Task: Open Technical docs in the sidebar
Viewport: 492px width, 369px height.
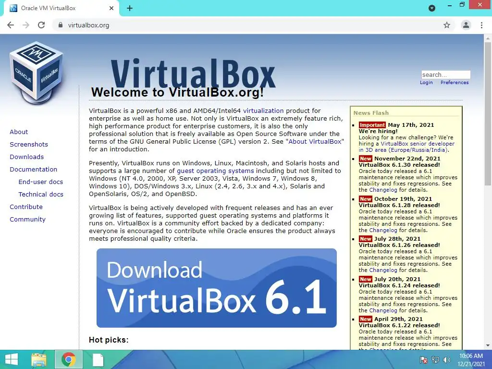Action: coord(41,195)
